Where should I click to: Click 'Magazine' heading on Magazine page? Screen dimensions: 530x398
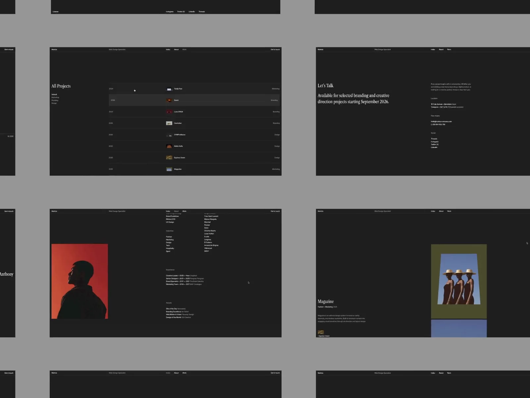pos(326,301)
